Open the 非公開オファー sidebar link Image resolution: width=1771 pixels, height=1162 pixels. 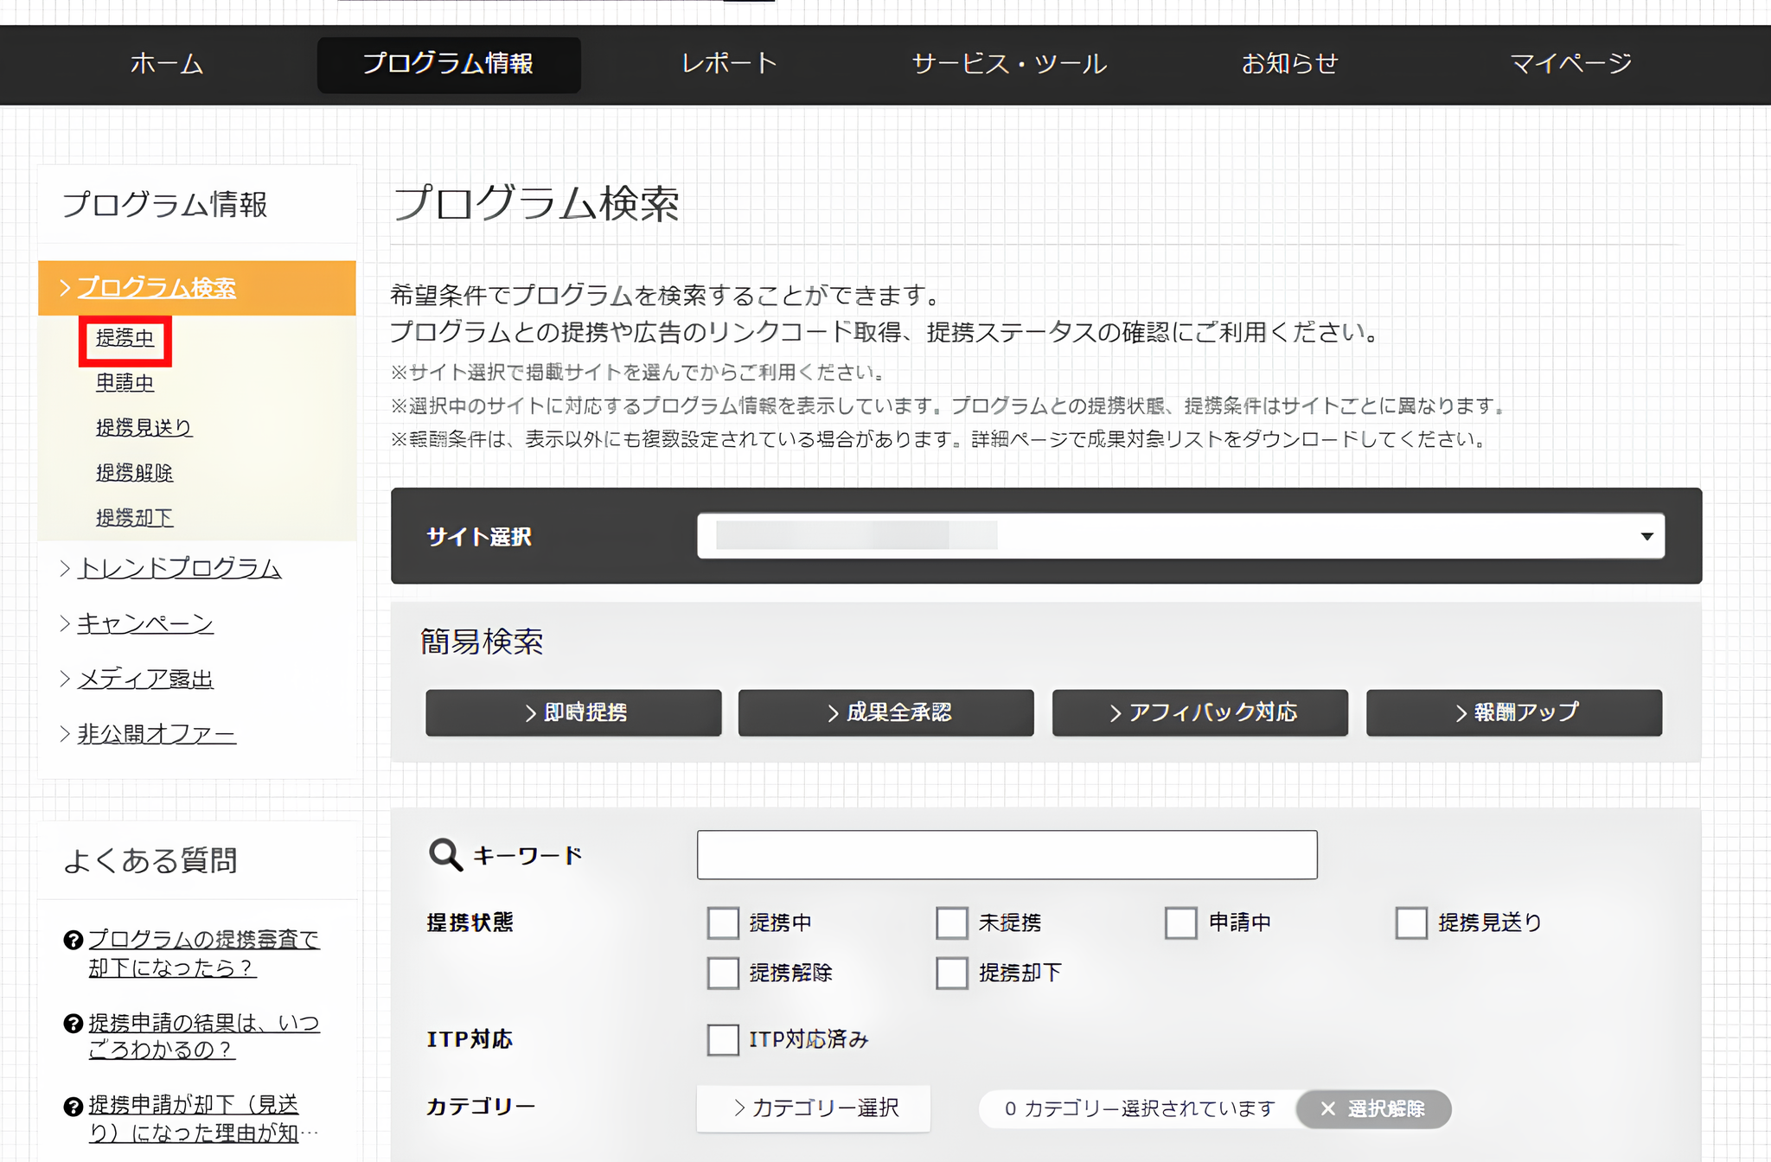pyautogui.click(x=156, y=733)
